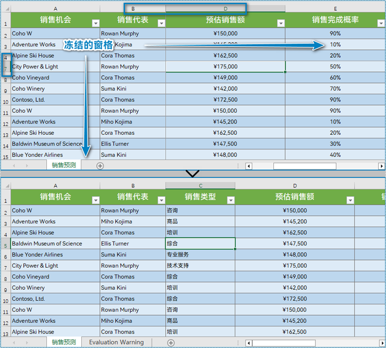Select 销售预测 sheet tab in top workbook

click(x=64, y=165)
